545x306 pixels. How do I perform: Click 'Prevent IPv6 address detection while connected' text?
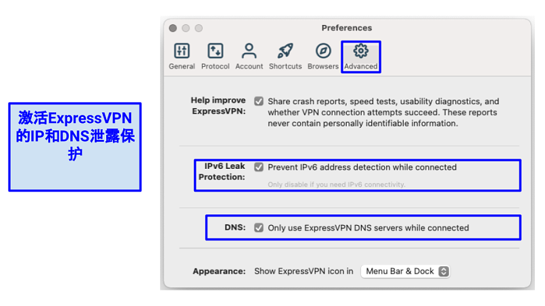click(x=362, y=167)
